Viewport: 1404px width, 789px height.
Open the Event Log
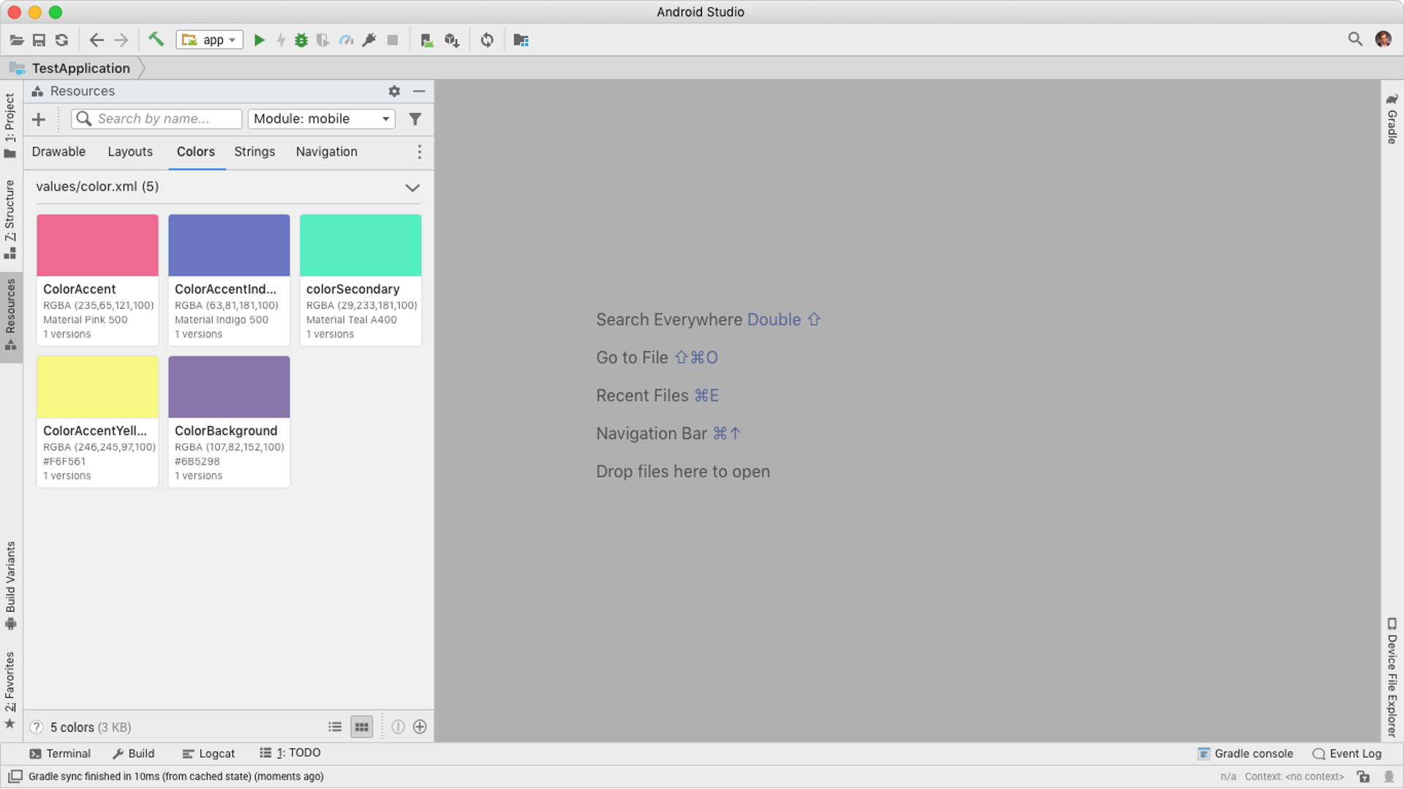[x=1347, y=754]
